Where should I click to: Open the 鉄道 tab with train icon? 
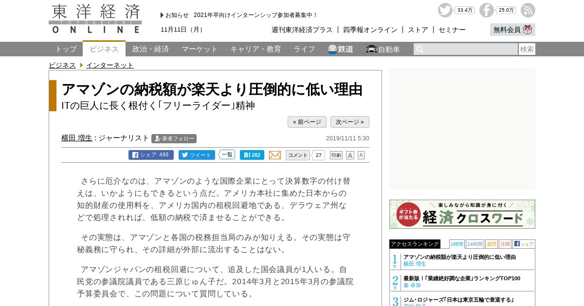(341, 49)
